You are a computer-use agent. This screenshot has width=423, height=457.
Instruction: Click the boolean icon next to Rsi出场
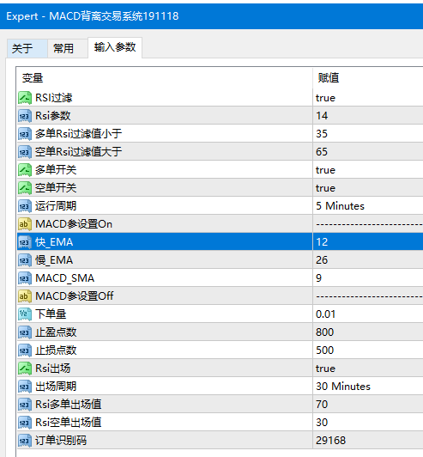[25, 369]
